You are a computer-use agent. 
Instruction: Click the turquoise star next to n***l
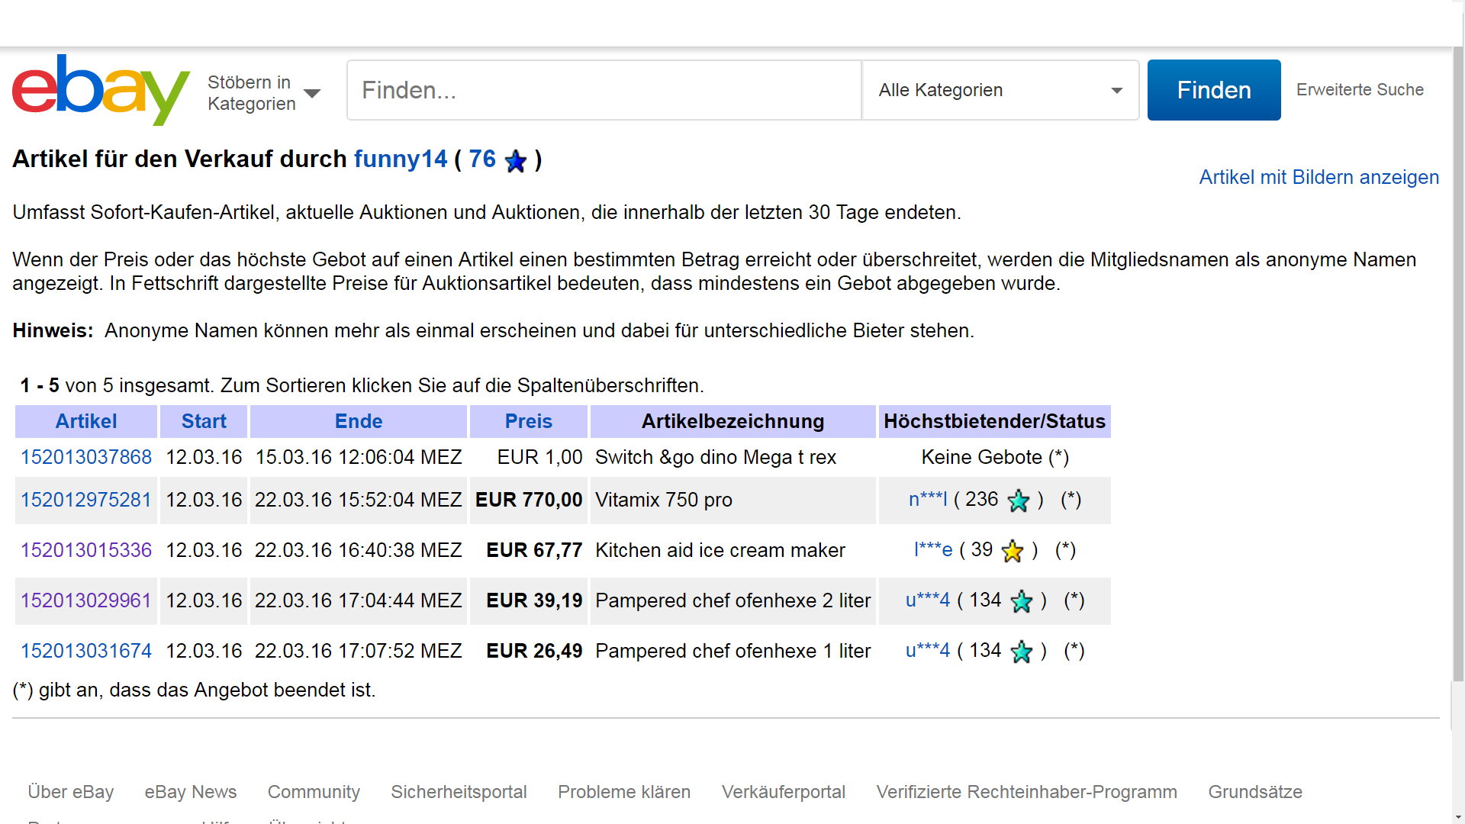1019,501
